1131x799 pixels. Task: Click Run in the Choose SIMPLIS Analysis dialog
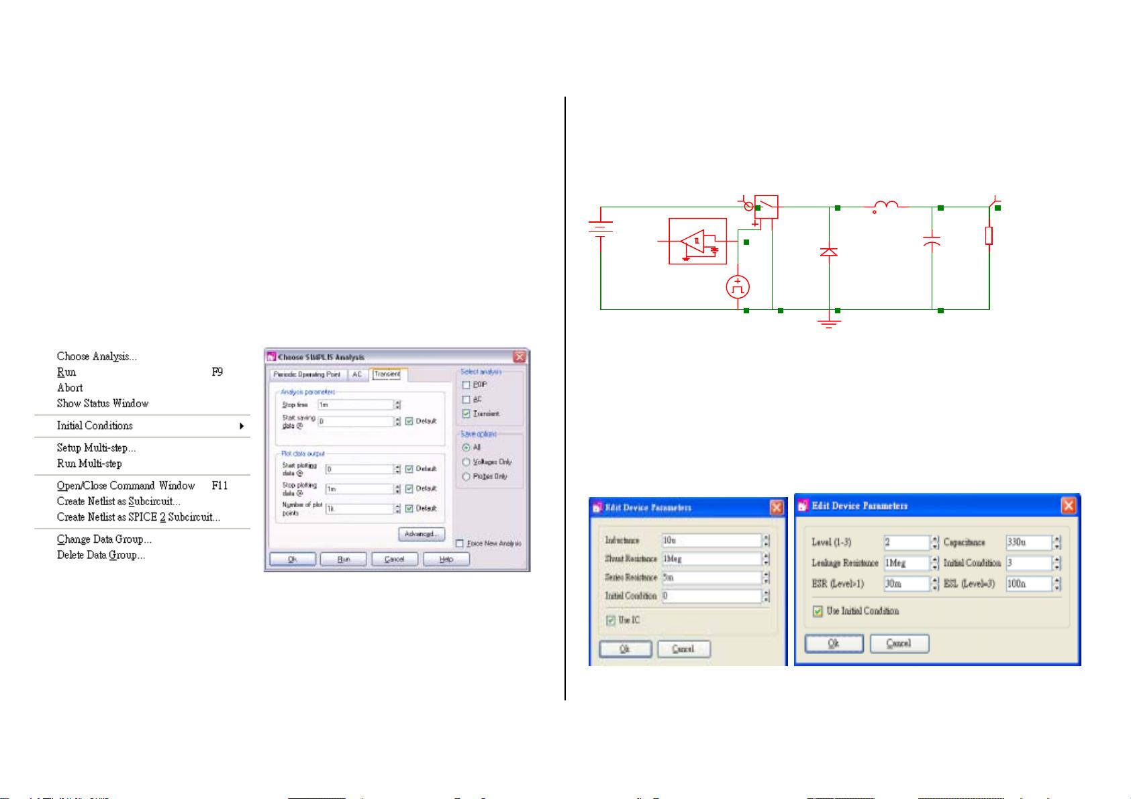point(344,560)
